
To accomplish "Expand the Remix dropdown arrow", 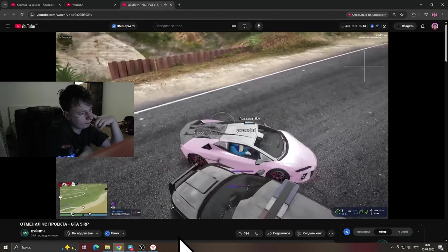I will tap(123, 233).
